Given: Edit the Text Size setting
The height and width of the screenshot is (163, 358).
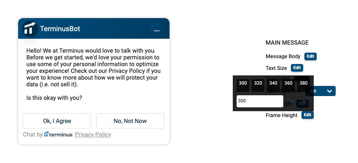Looking at the screenshot, I should [297, 68].
